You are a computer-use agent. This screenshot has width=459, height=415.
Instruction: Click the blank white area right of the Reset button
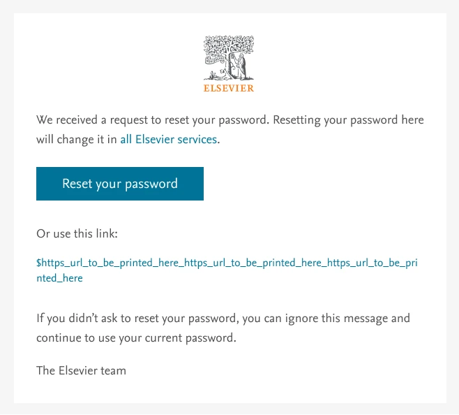pos(321,184)
